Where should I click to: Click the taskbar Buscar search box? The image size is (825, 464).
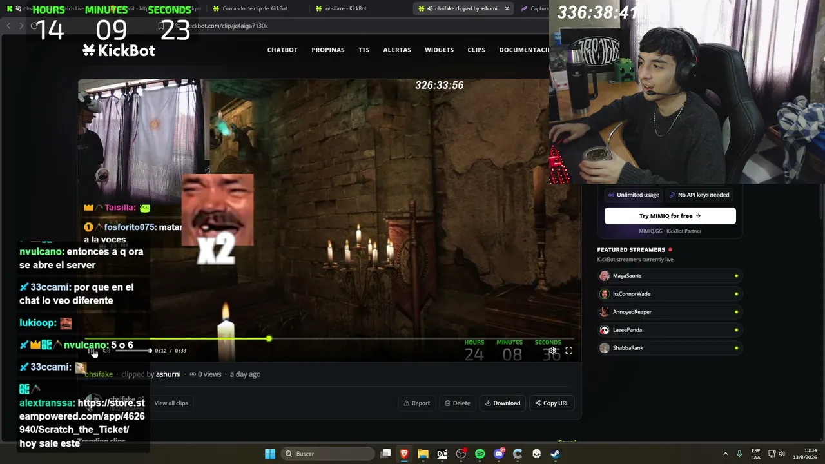[x=329, y=454]
